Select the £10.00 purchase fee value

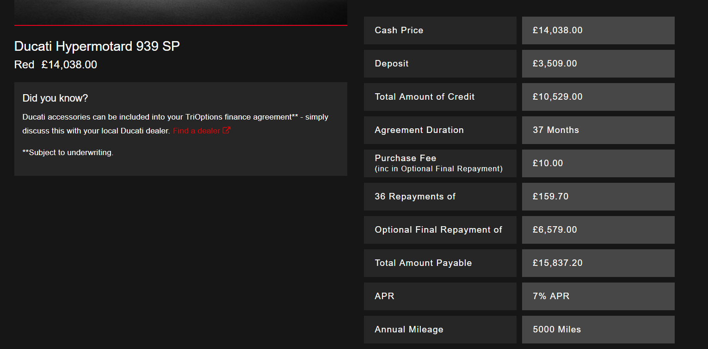(x=548, y=163)
